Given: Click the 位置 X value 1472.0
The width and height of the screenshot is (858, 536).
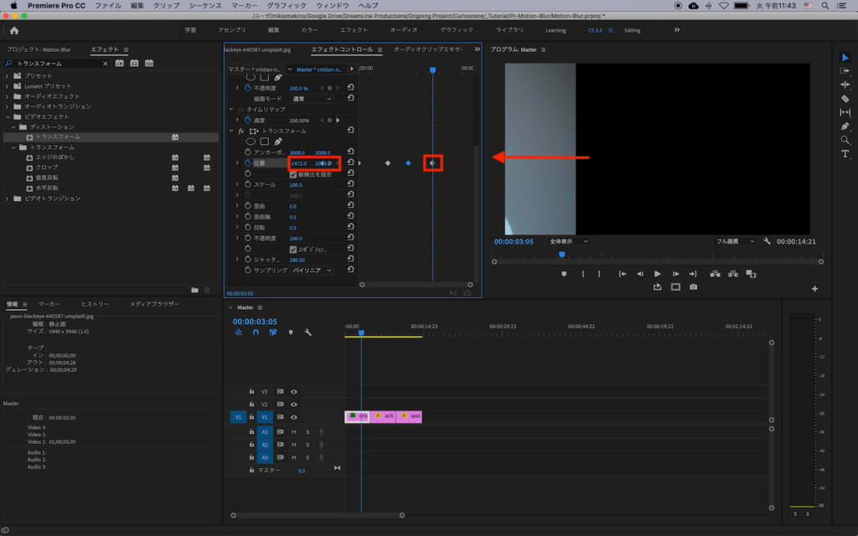Looking at the screenshot, I should click(299, 163).
